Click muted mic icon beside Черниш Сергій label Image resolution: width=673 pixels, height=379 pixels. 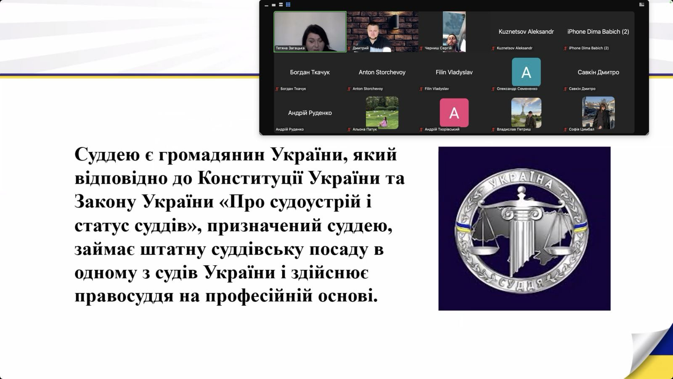click(x=421, y=48)
